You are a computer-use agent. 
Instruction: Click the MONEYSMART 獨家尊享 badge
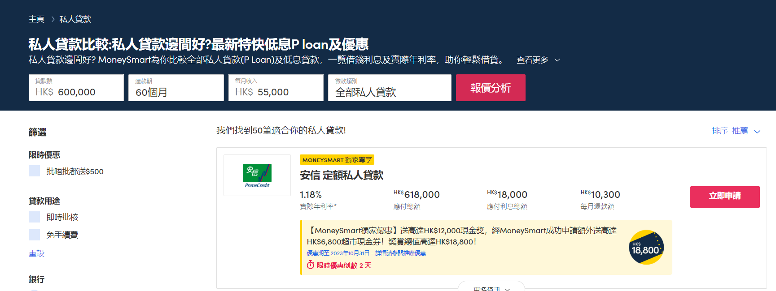337,160
